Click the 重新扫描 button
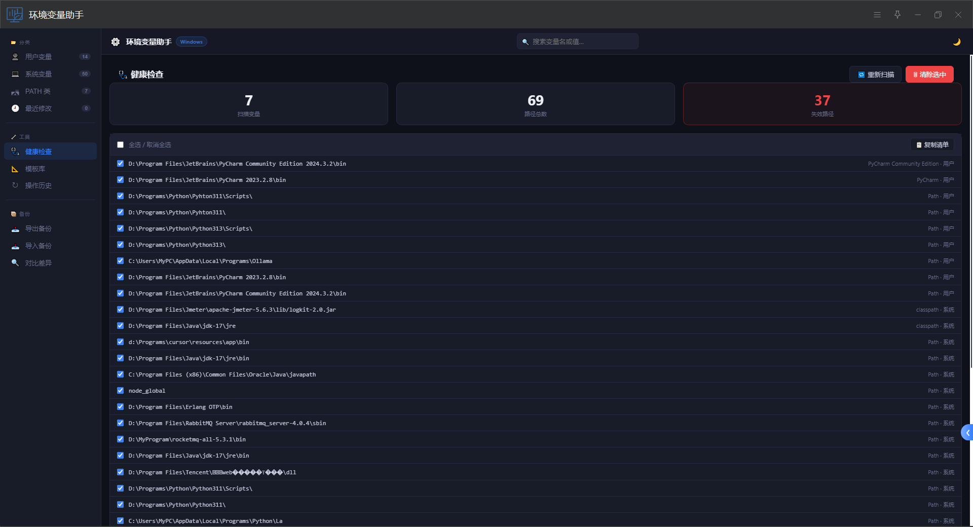Image resolution: width=973 pixels, height=527 pixels. [875, 74]
